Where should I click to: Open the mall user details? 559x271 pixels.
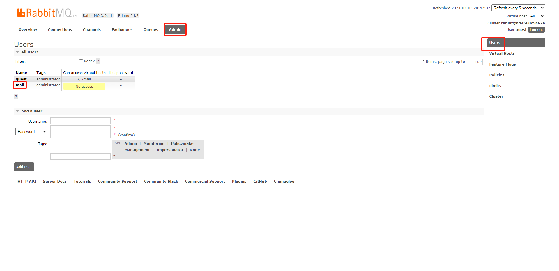point(20,85)
